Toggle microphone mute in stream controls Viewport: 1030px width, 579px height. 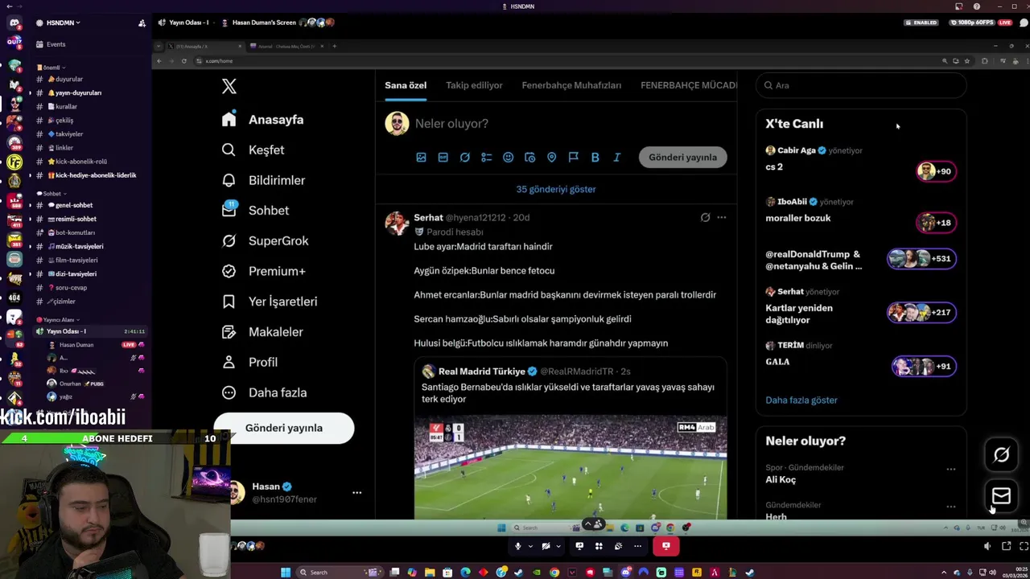click(517, 546)
